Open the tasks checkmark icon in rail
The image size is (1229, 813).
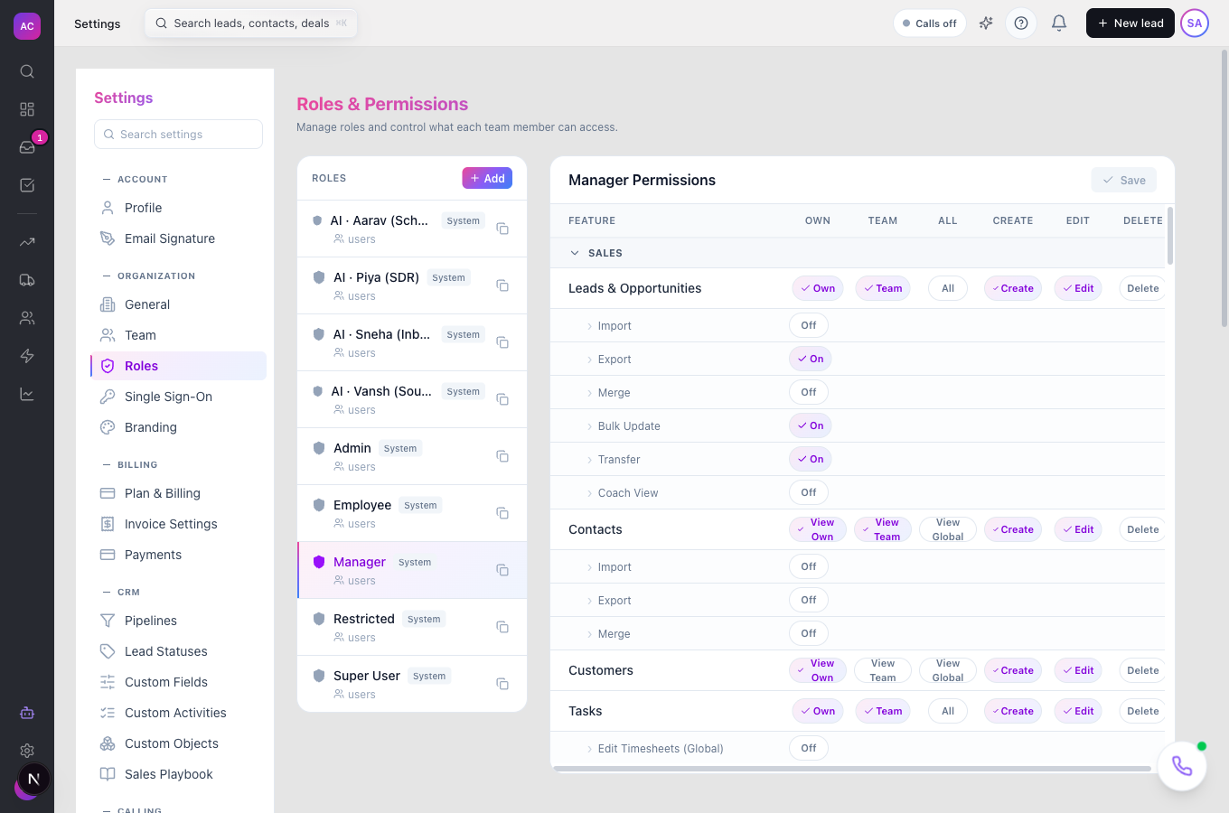27,185
